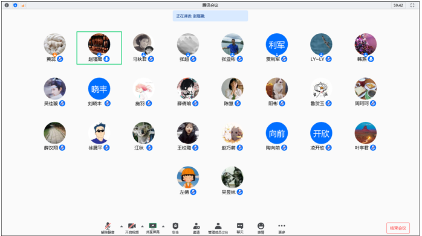Open the 更多 three-dot menu
422x236 pixels.
(x=282, y=228)
